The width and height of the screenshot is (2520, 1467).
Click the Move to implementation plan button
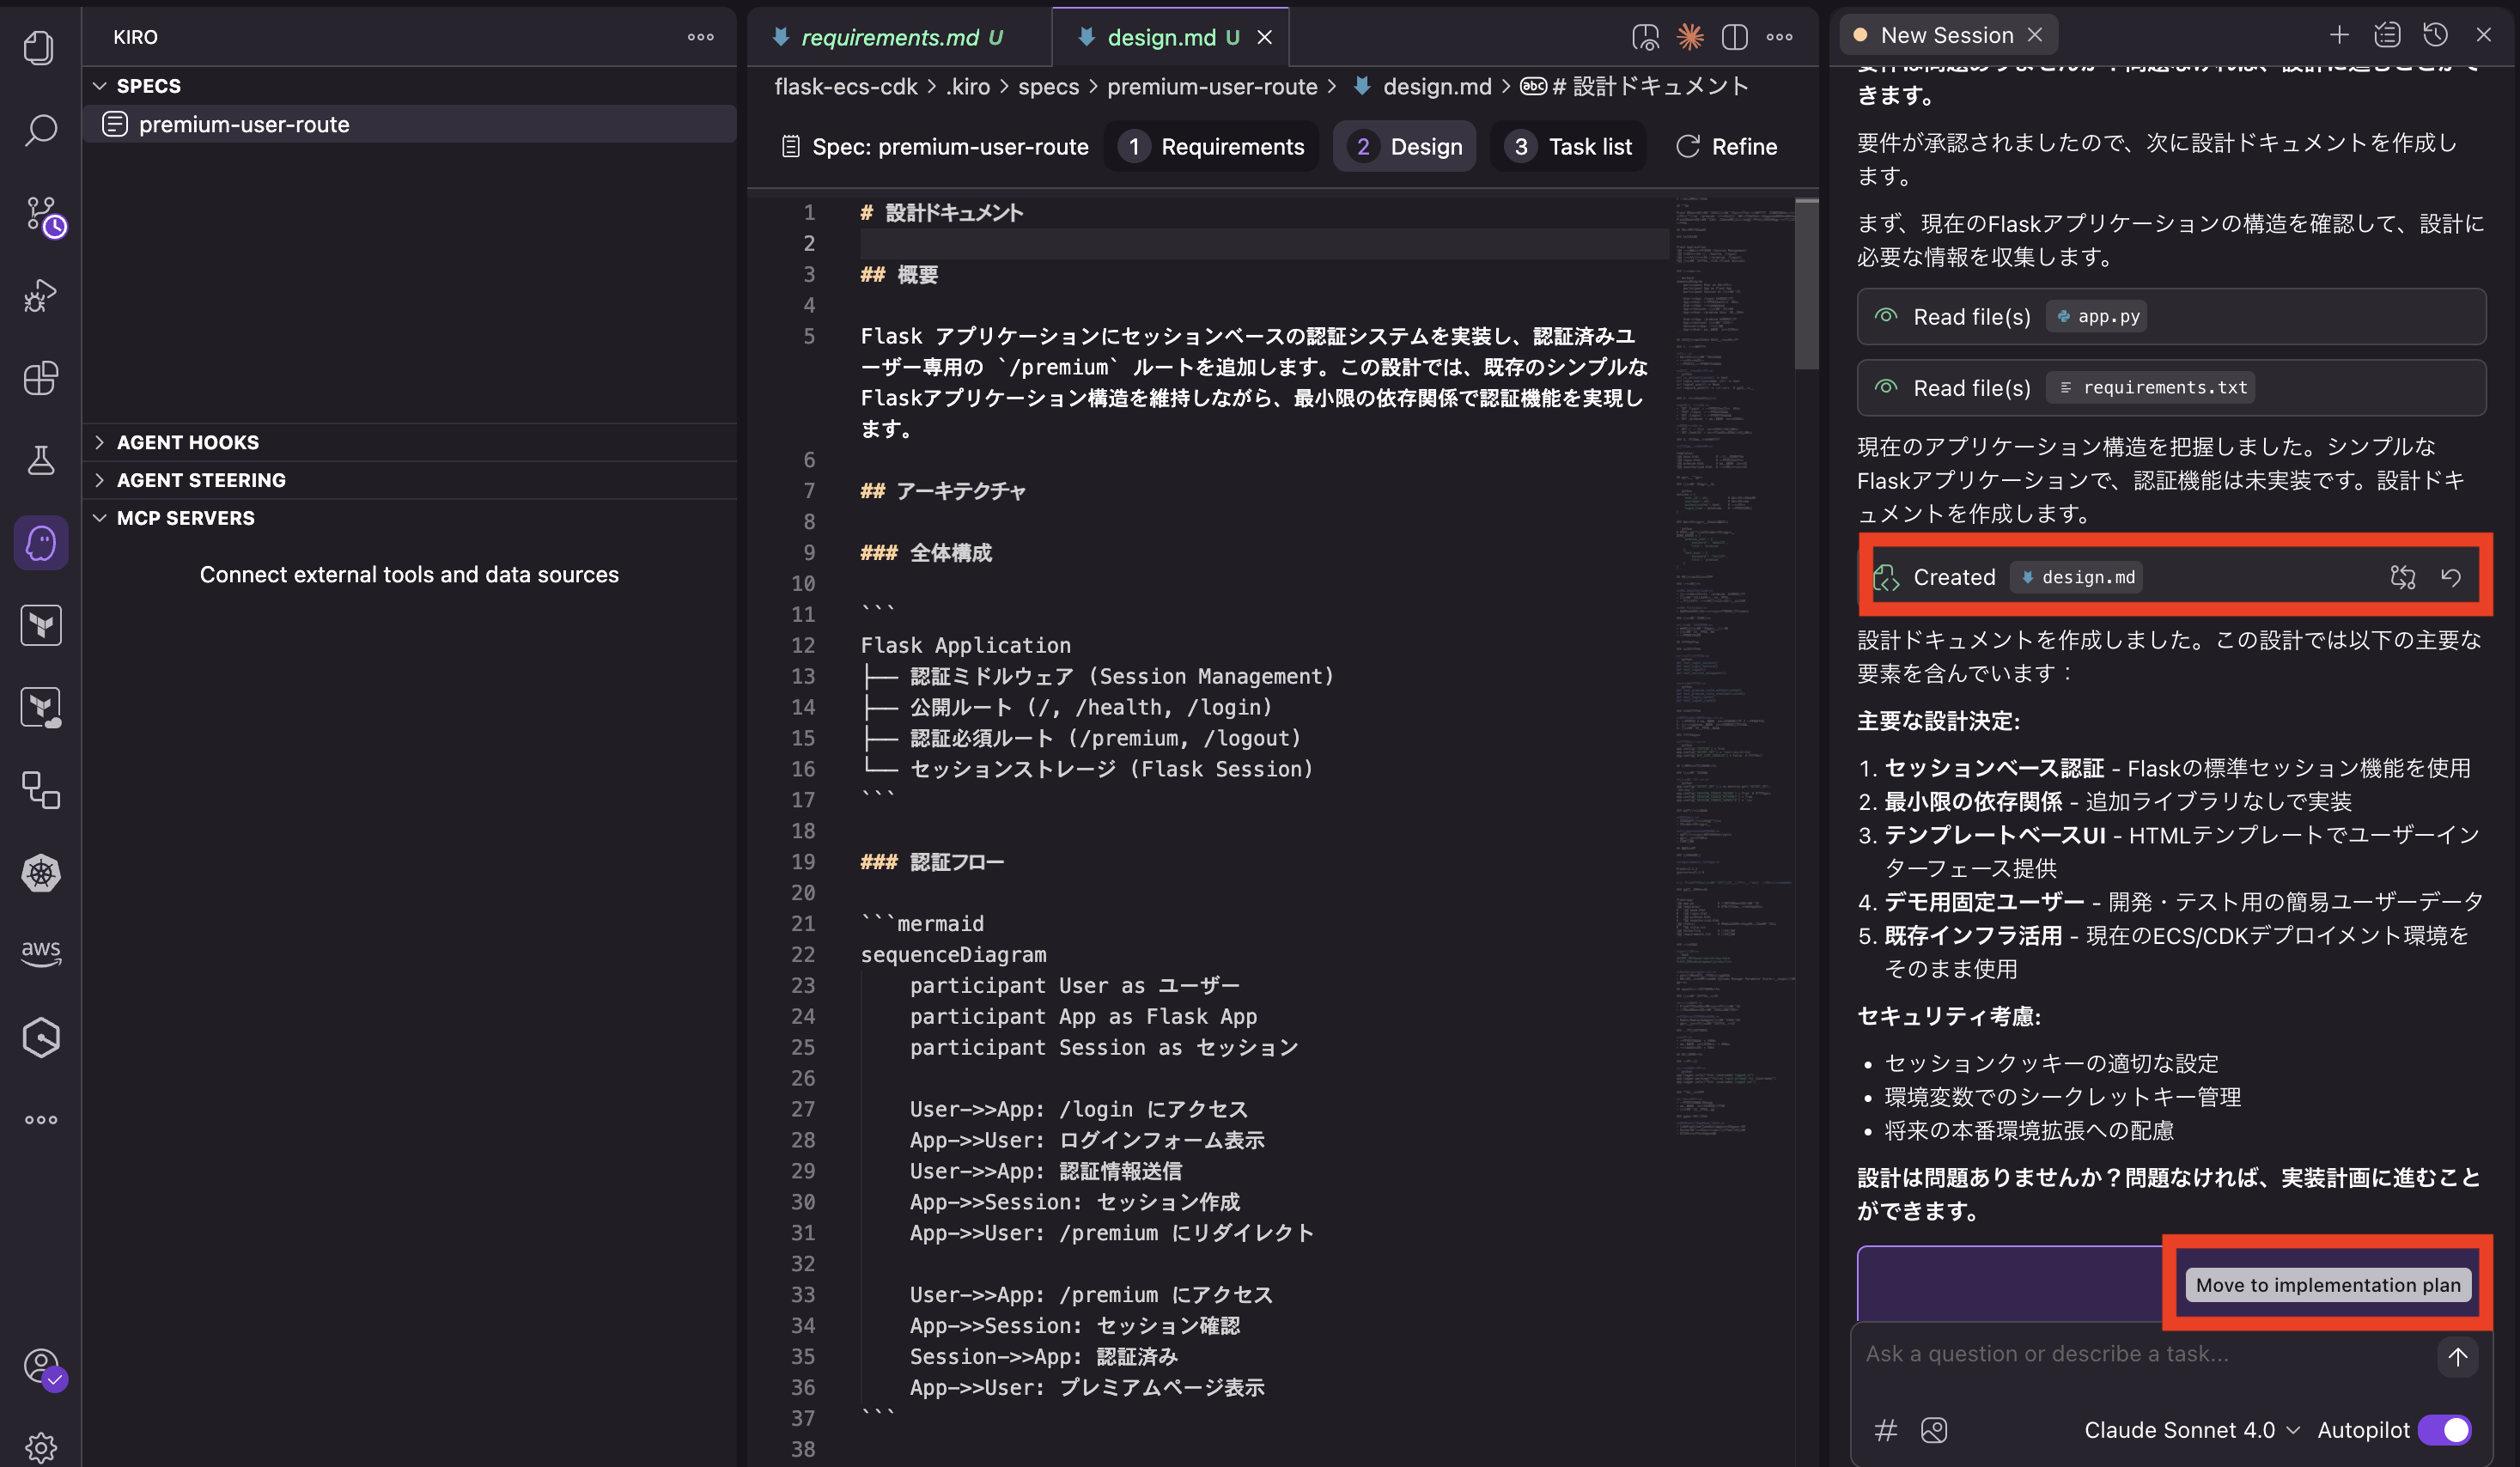pyautogui.click(x=2327, y=1285)
